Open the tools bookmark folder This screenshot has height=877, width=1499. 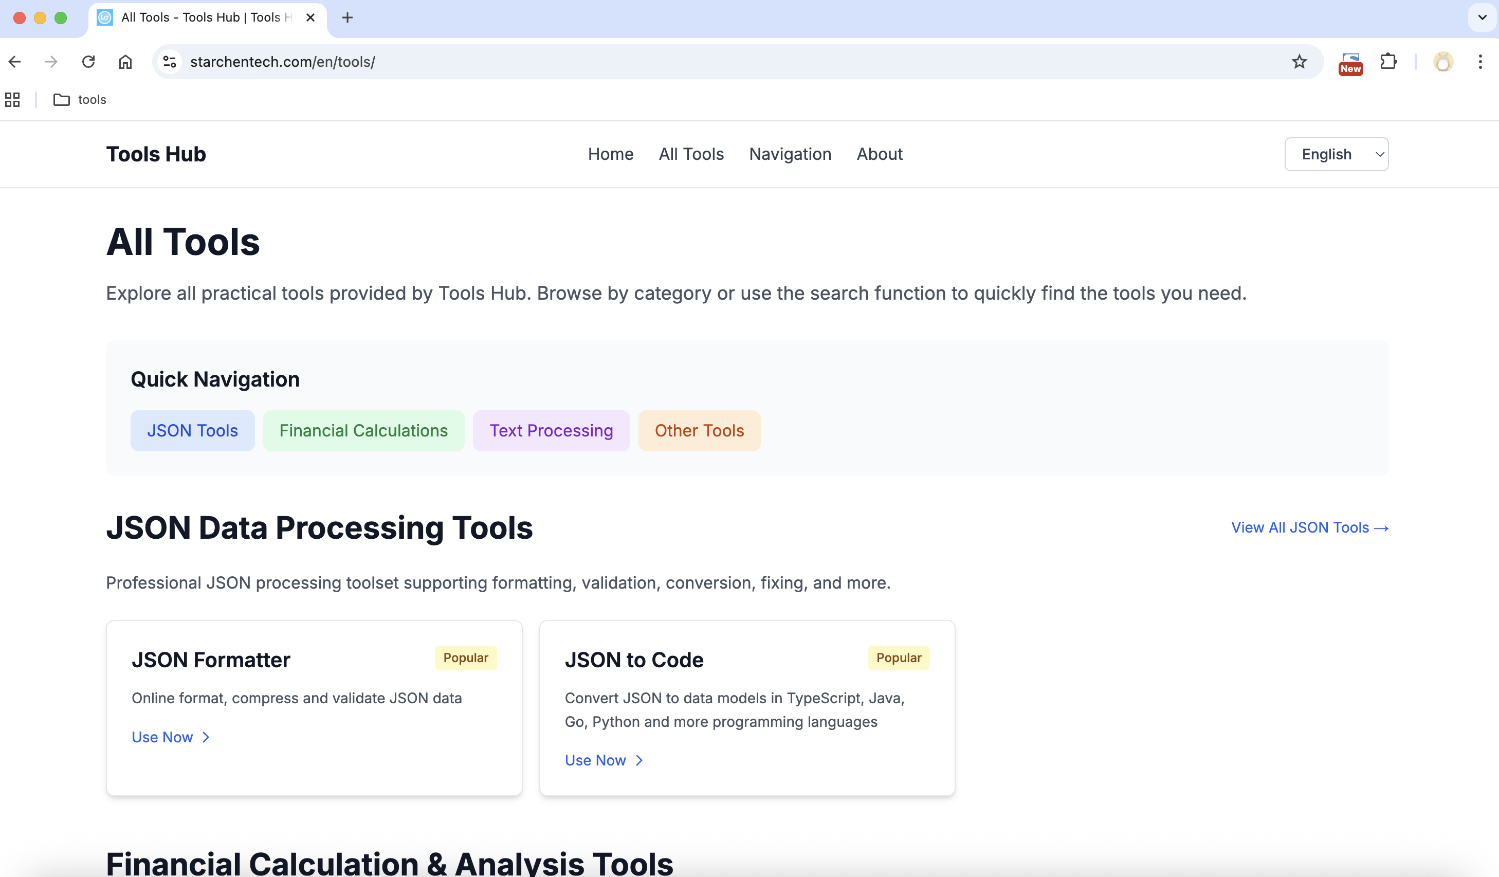(80, 99)
